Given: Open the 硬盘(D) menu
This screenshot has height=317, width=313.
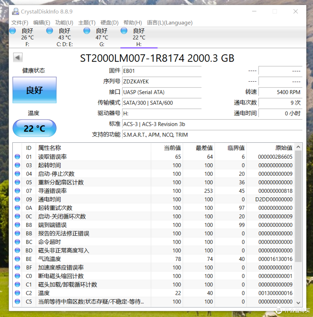Looking at the screenshot, I should point(109,22).
